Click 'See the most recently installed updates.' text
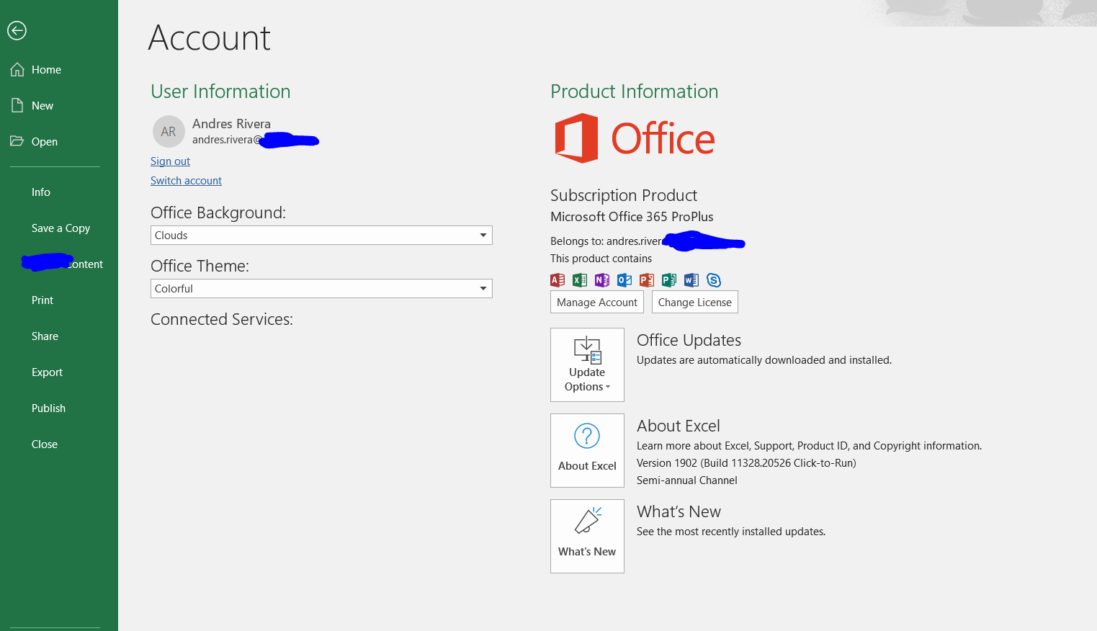 pos(731,532)
